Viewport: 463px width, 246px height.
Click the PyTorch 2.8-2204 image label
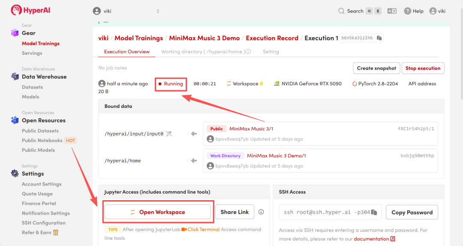[x=375, y=84]
